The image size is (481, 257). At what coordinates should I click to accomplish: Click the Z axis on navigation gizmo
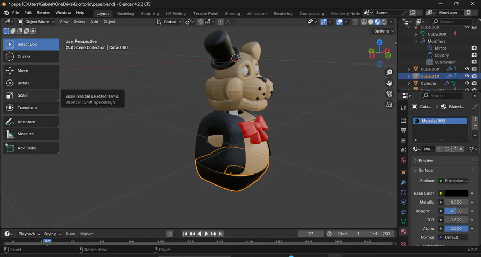(x=379, y=42)
